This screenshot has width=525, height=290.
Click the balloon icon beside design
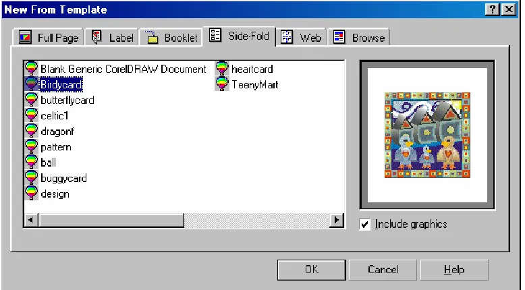(x=32, y=194)
